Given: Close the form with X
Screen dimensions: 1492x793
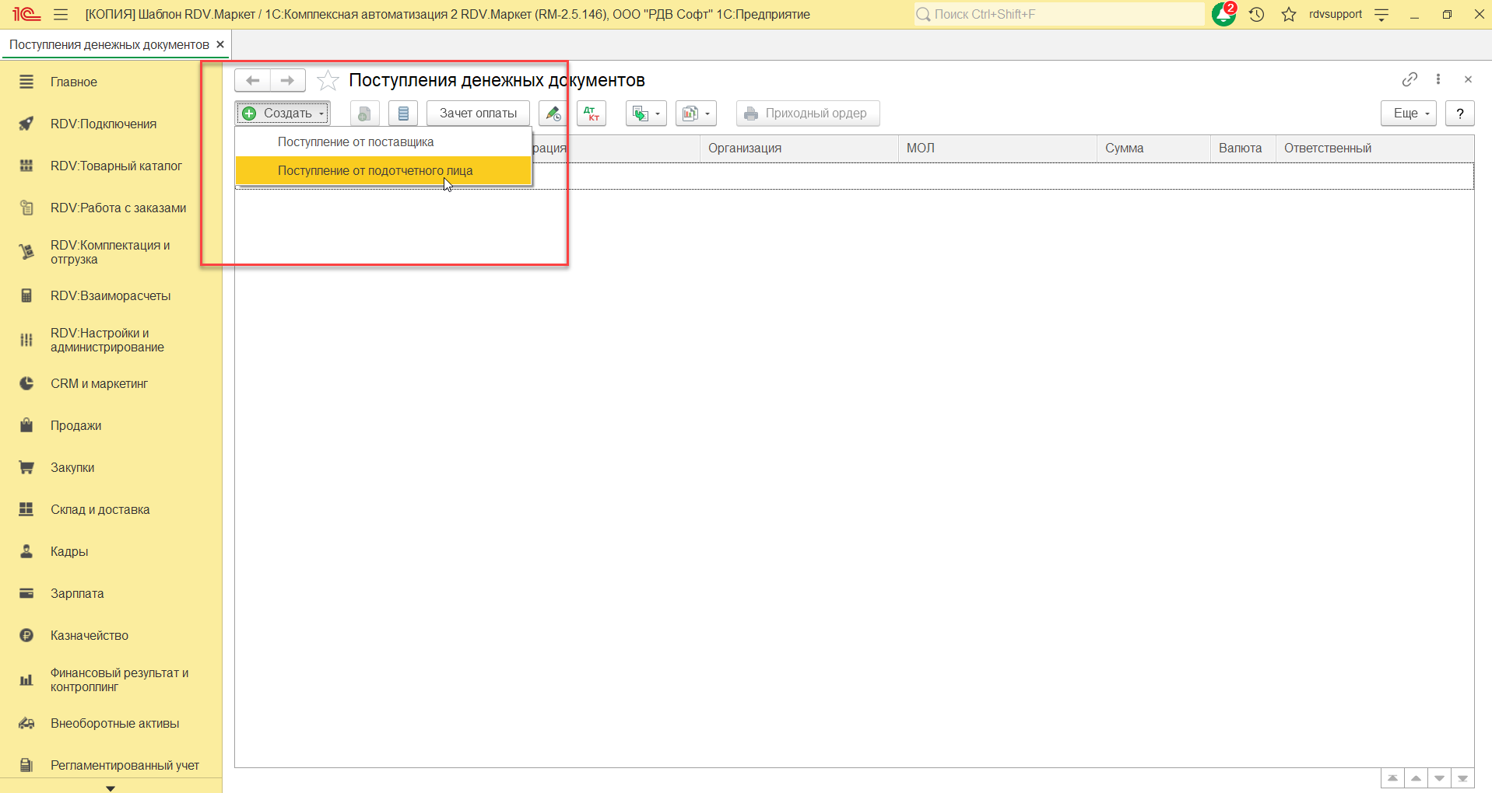Looking at the screenshot, I should coord(1468,79).
